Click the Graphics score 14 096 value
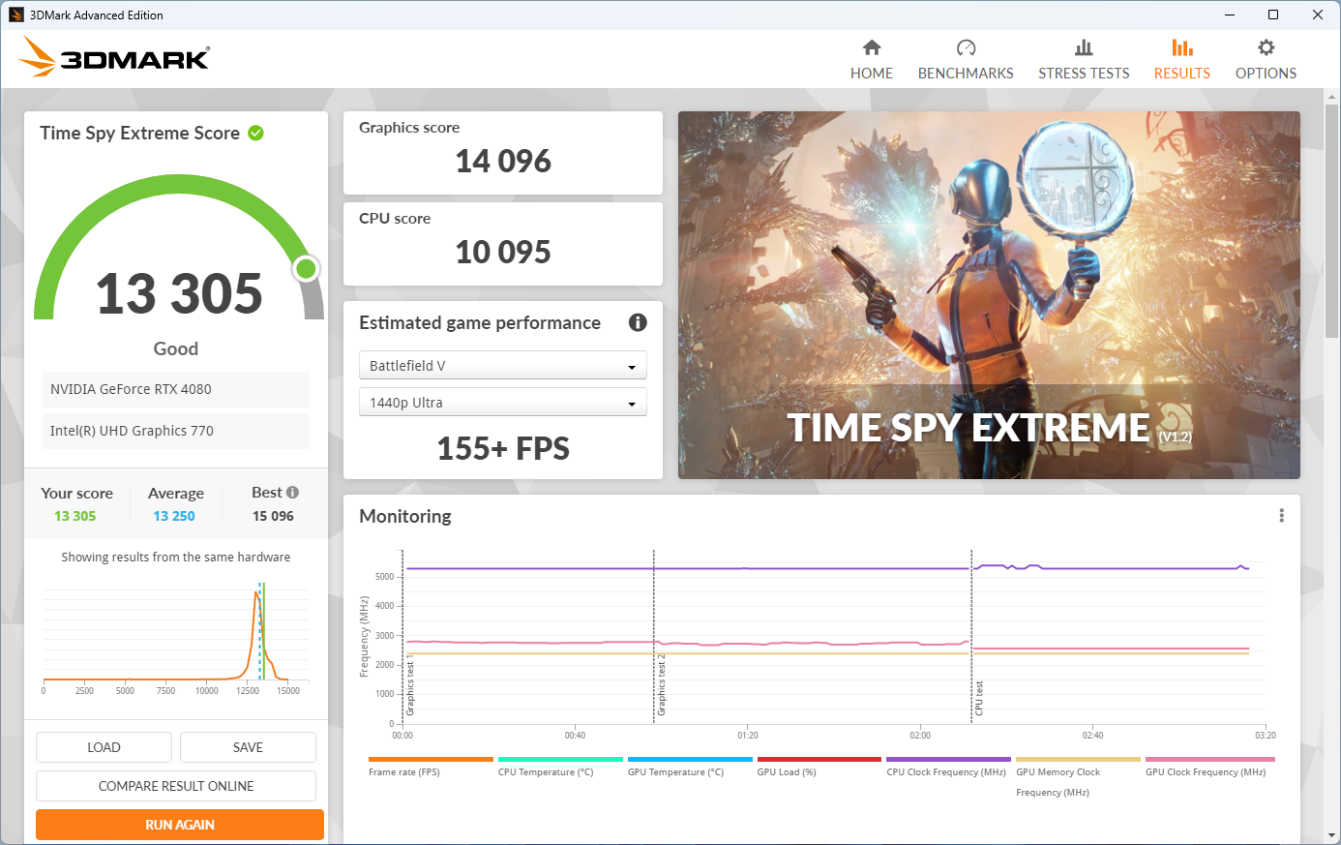Image resolution: width=1341 pixels, height=845 pixels. [x=503, y=161]
